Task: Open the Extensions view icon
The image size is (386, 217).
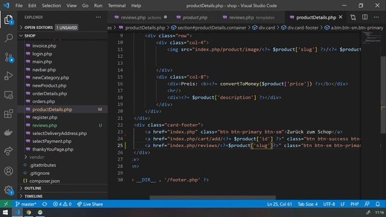Action: point(8,114)
